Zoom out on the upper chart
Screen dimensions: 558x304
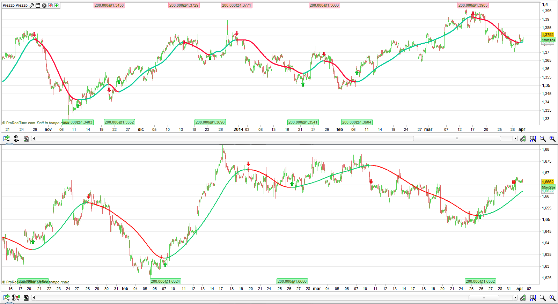tap(543, 139)
